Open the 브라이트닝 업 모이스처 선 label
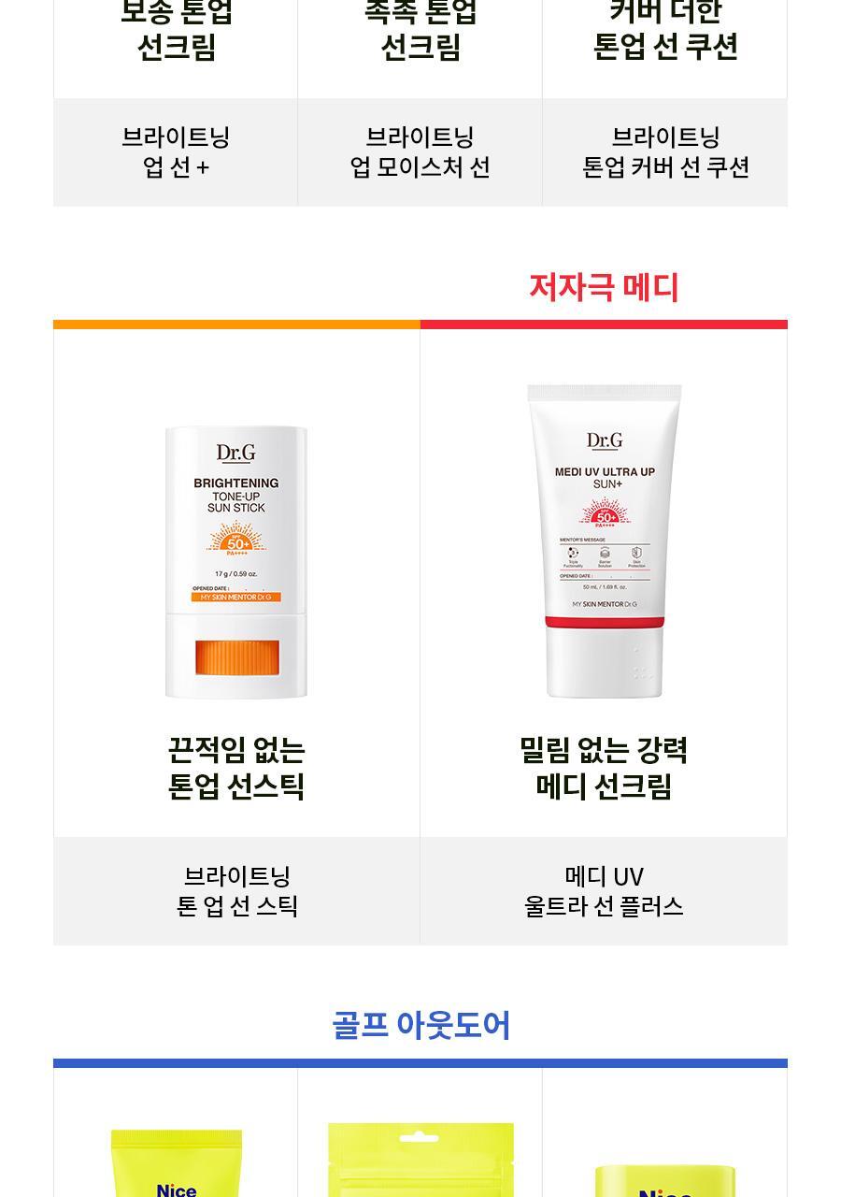 420,152
